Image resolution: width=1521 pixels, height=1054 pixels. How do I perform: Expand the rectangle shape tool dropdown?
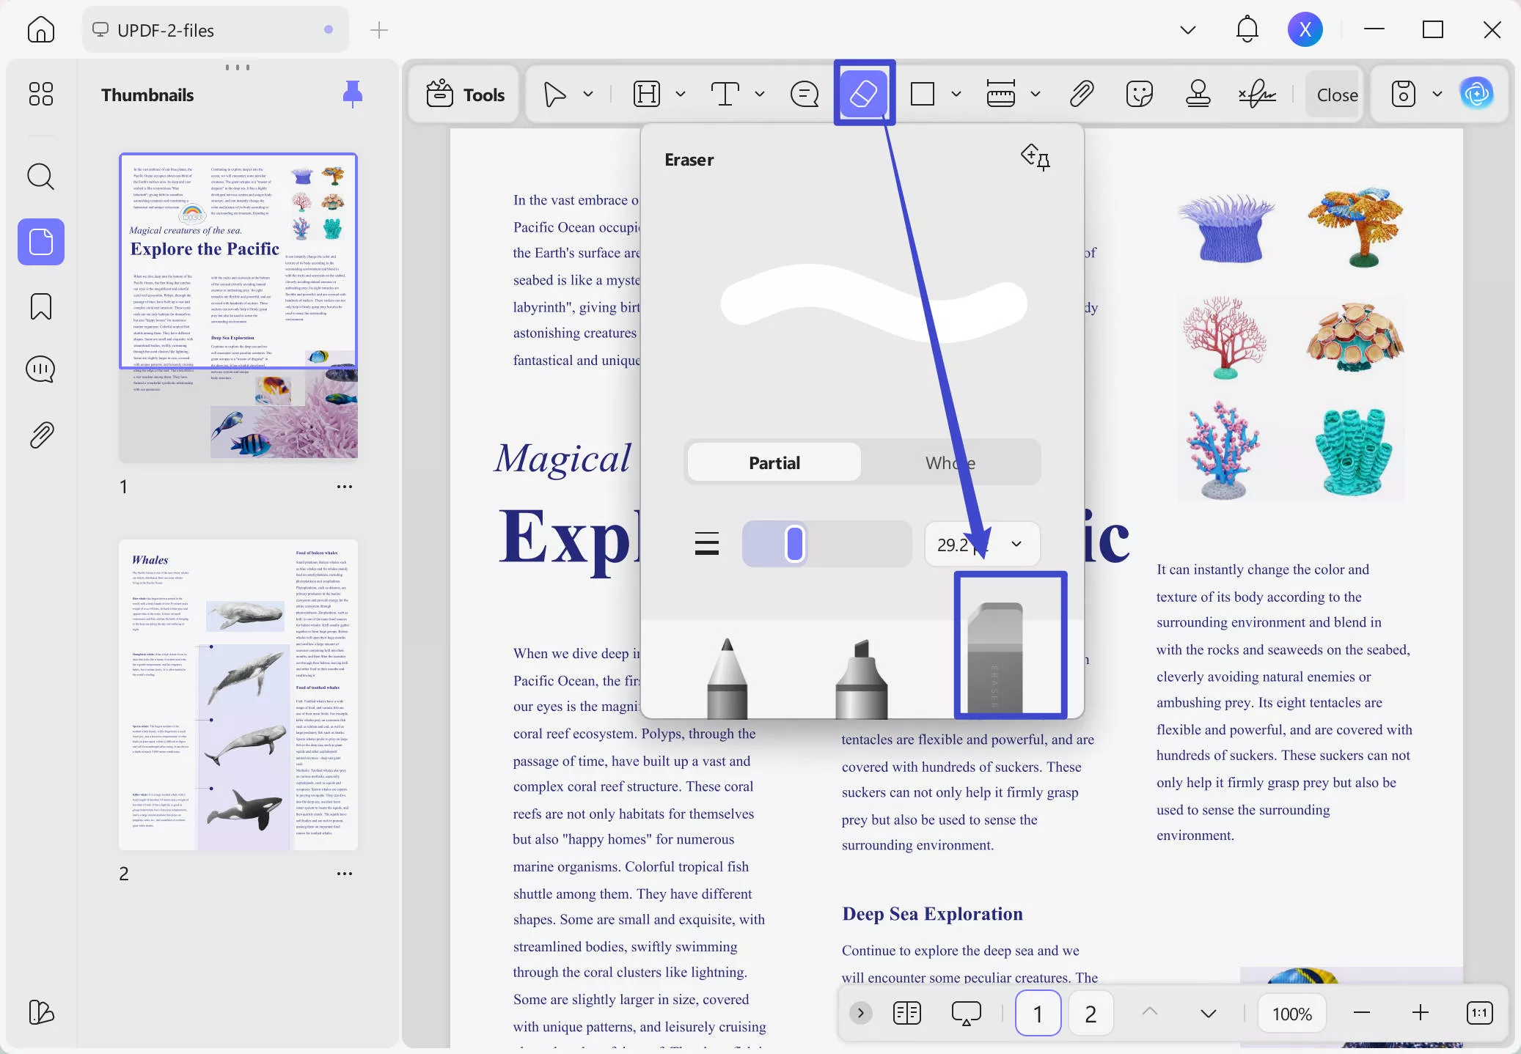tap(956, 94)
